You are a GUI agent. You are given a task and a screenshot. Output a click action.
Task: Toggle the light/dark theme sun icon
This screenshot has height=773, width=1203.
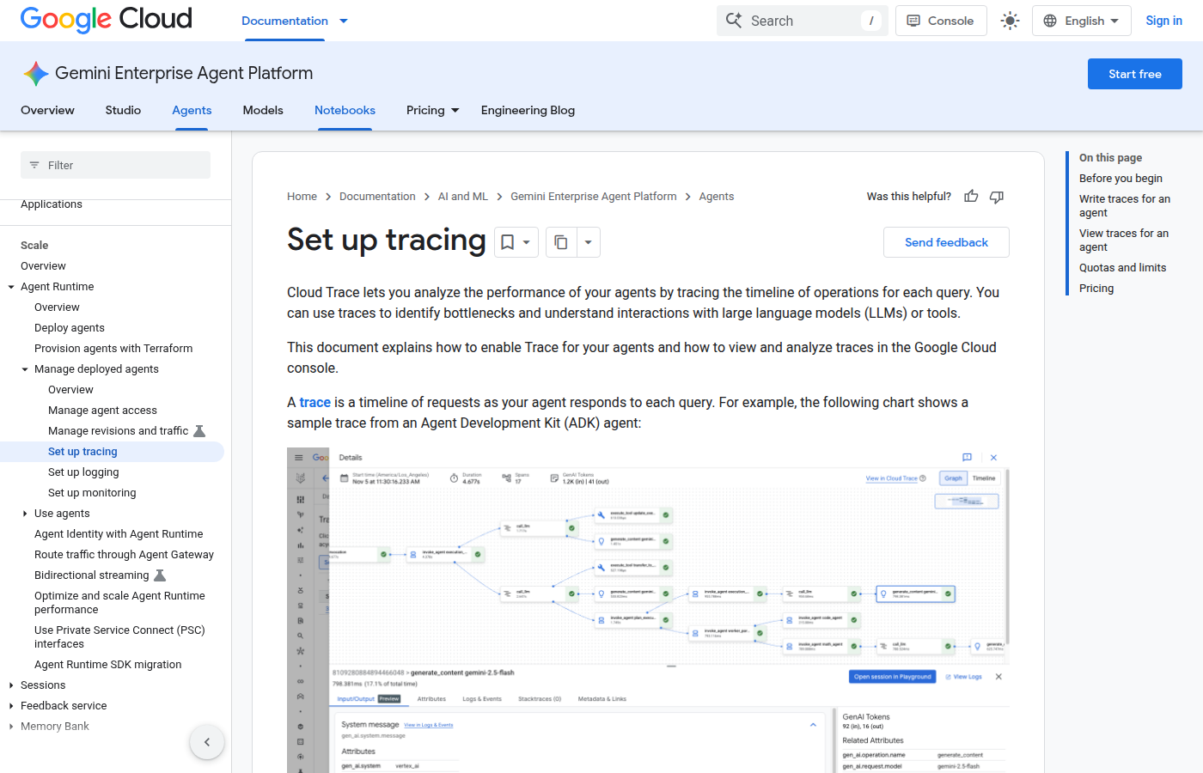(x=1010, y=21)
